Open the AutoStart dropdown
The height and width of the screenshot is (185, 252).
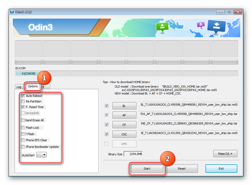[x=42, y=155]
